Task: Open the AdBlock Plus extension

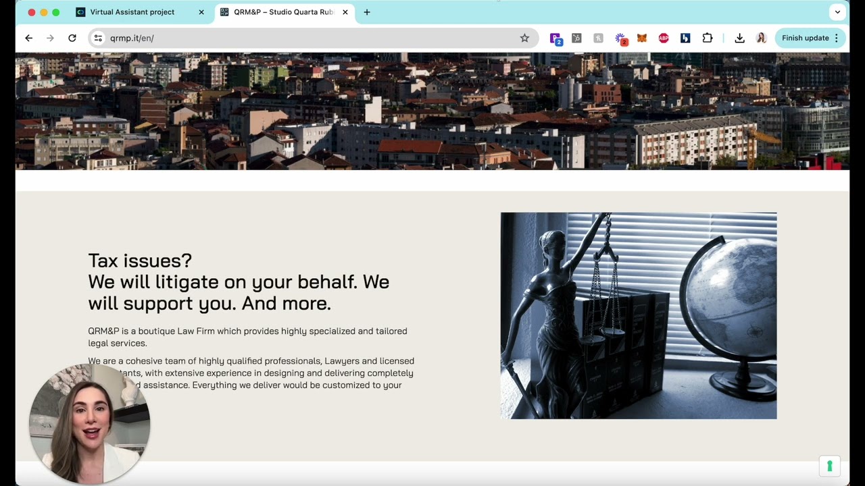Action: (664, 38)
